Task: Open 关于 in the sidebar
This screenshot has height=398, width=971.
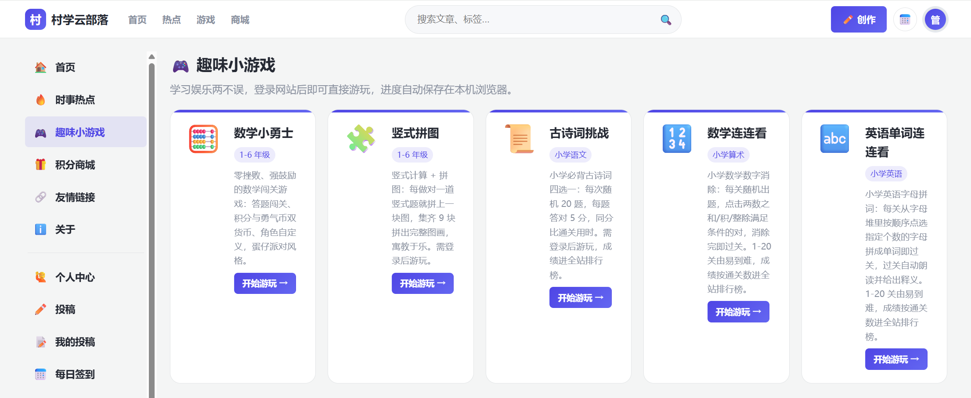Action: (86, 229)
